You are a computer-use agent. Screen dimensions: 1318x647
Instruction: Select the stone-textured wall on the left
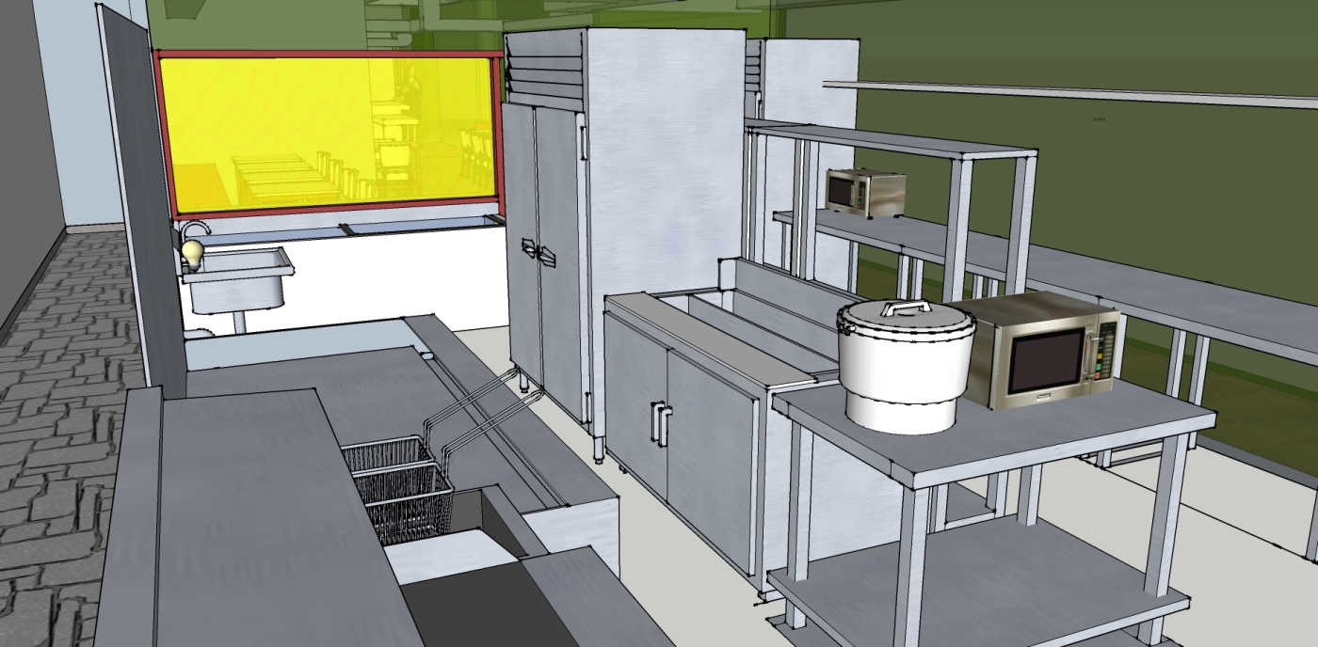pos(56,423)
